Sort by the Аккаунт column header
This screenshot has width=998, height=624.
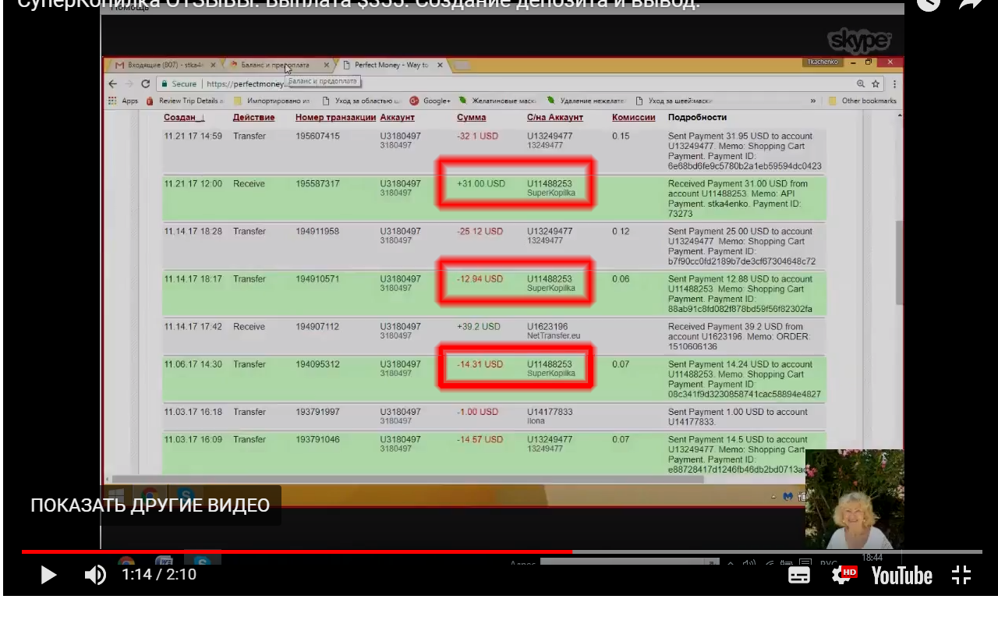[x=398, y=118]
